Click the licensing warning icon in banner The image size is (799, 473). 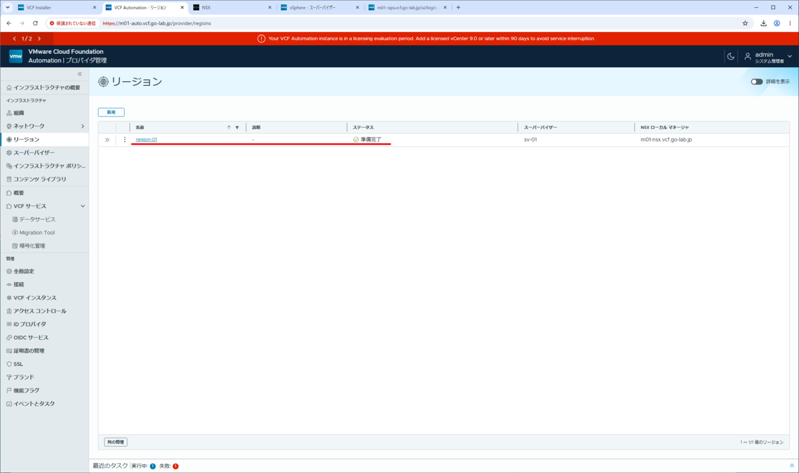tap(261, 39)
